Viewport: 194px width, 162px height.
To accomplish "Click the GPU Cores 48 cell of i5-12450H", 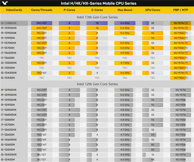I will (x=153, y=159).
